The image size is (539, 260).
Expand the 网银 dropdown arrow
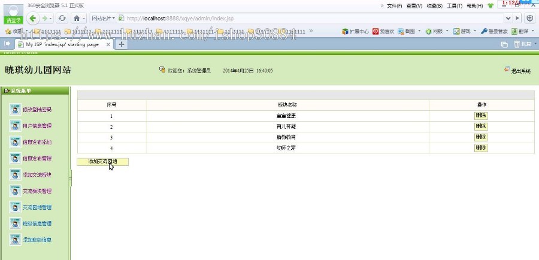click(x=447, y=31)
